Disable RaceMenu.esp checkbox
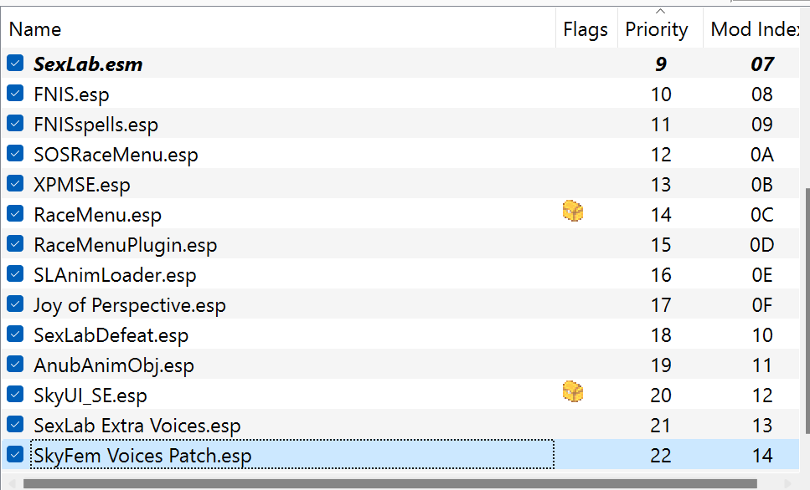Viewport: 810px width, 490px height. (x=16, y=213)
